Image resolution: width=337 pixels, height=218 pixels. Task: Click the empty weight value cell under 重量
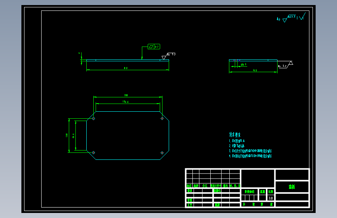coord(262,198)
